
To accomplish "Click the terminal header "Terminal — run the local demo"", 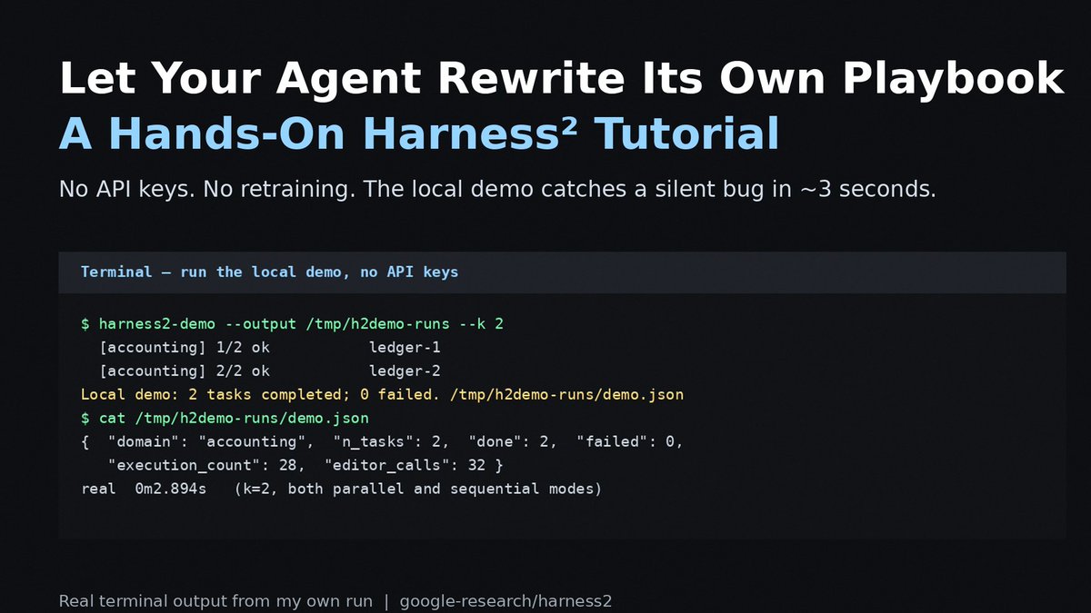I will click(x=270, y=272).
